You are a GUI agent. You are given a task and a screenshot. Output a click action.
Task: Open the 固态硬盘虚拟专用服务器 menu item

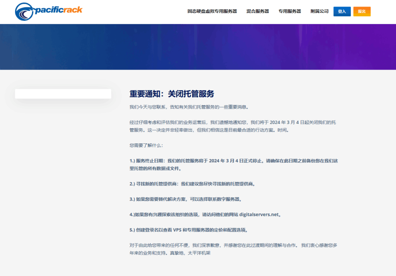[x=212, y=12]
